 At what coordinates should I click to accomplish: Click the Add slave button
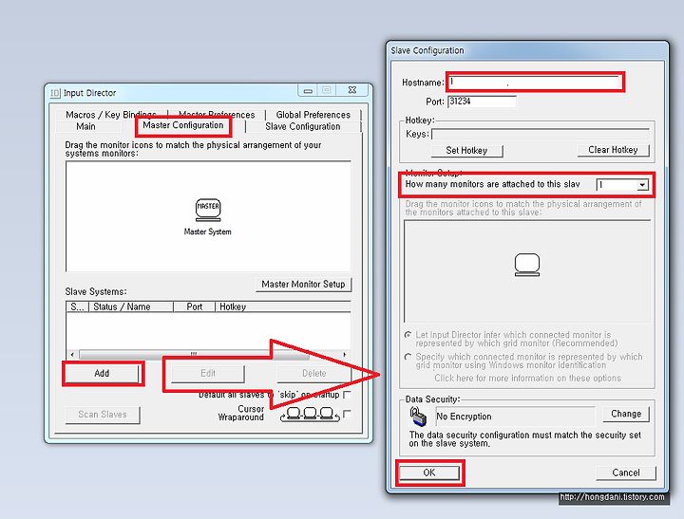point(102,374)
